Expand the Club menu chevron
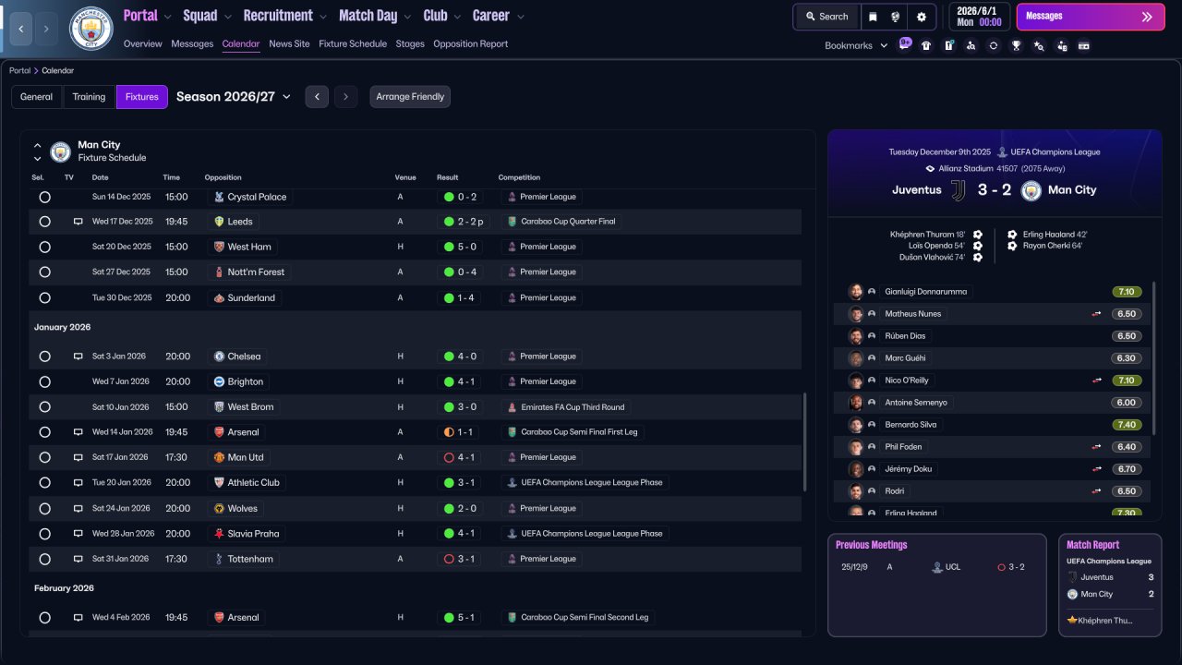The height and width of the screenshot is (665, 1182). coord(456,17)
